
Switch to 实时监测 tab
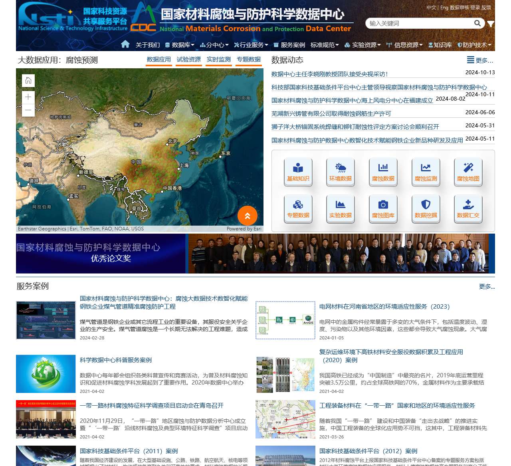coord(219,59)
